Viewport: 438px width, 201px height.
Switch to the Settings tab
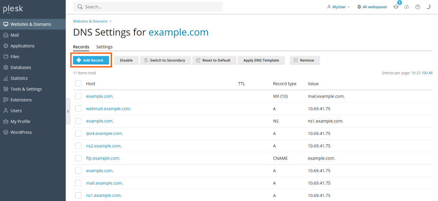click(x=104, y=47)
